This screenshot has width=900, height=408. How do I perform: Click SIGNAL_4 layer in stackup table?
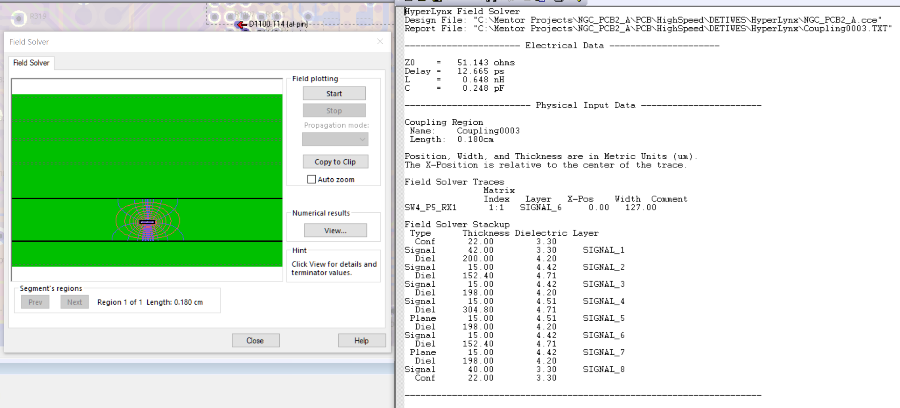coord(604,301)
